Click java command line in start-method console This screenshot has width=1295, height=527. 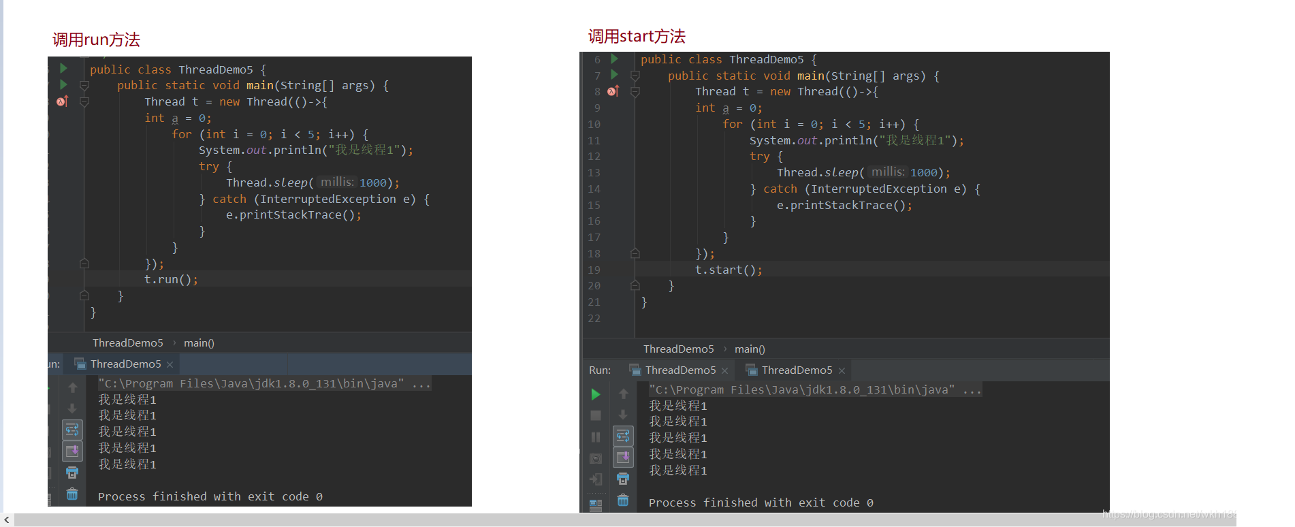[815, 390]
